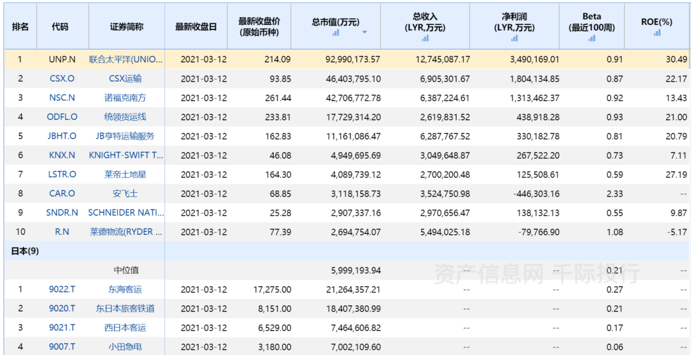Screen dimensions: 691x355
Task: Open security name 联合太平洋(UNIO...
Action: pos(127,59)
